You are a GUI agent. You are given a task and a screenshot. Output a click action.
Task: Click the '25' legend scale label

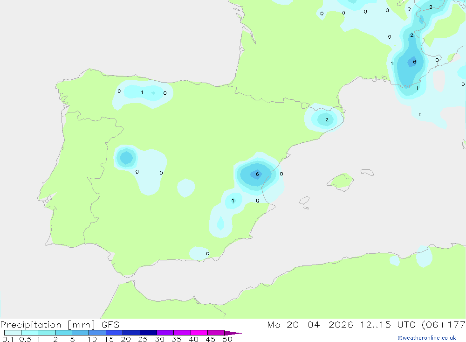(143, 339)
